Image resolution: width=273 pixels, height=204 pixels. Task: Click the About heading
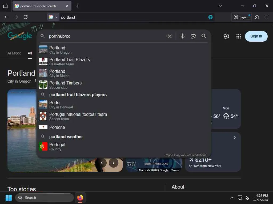pyautogui.click(x=178, y=187)
